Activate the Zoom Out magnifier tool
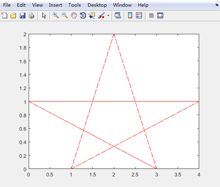The image size is (220, 187). pyautogui.click(x=65, y=15)
